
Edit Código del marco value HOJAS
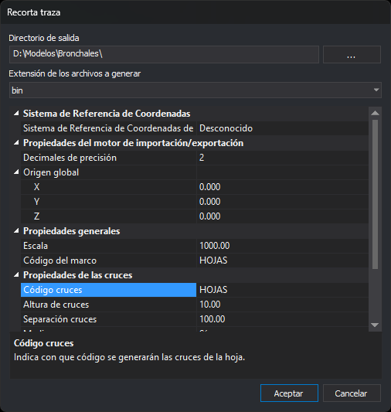(282, 260)
